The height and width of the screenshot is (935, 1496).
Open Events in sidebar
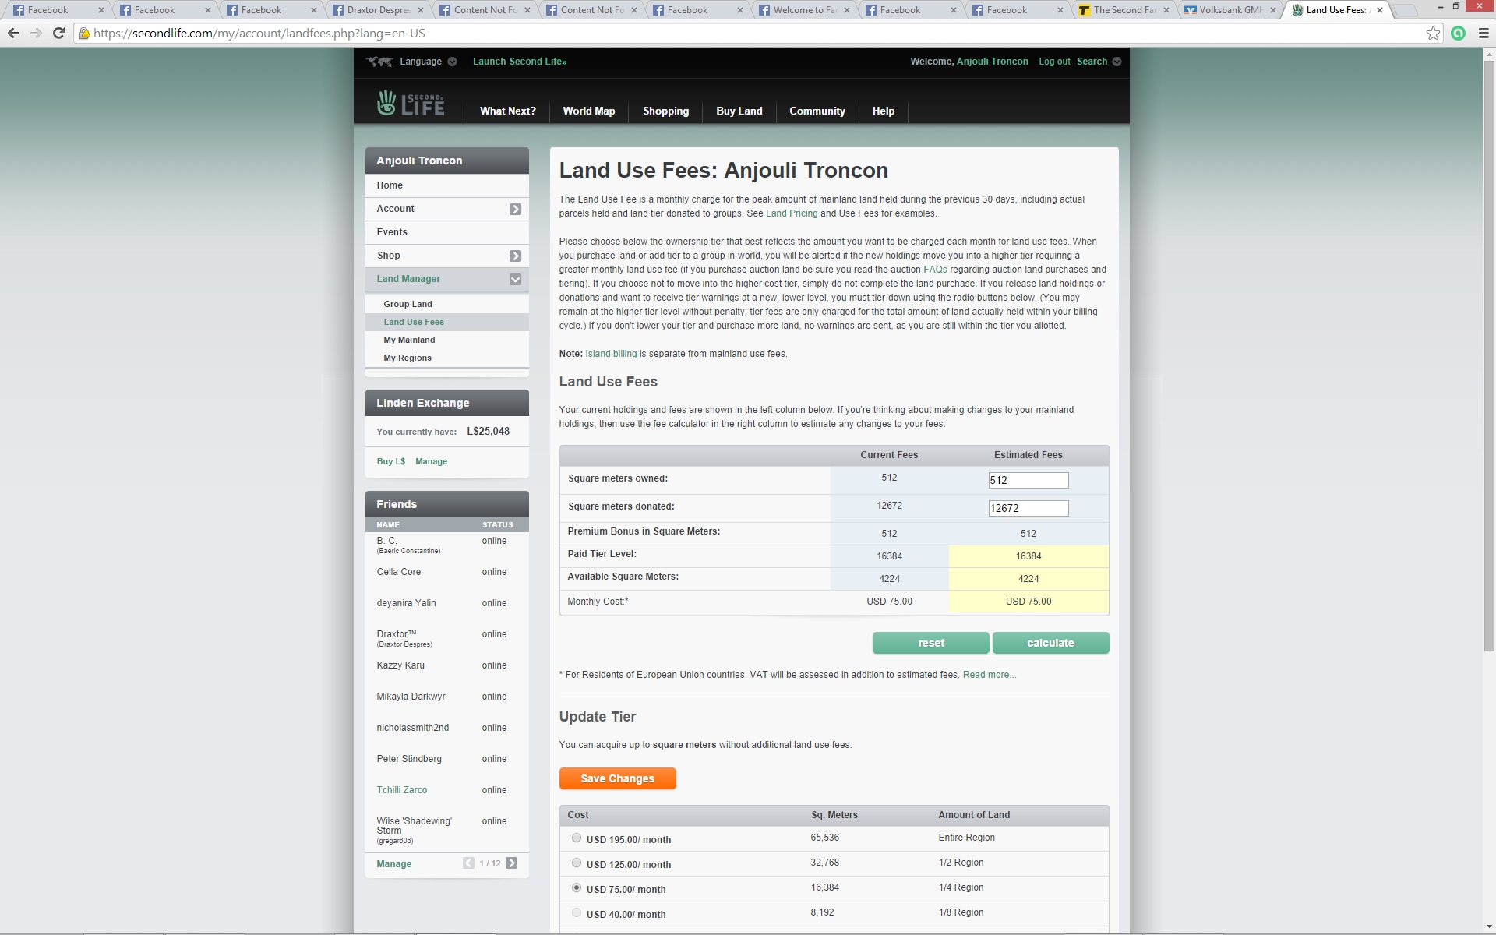(447, 232)
